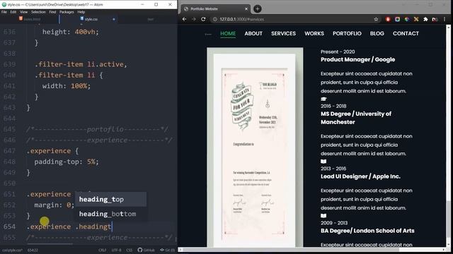Bookmark this page with the star icon
The width and height of the screenshot is (453, 254).
click(376, 19)
